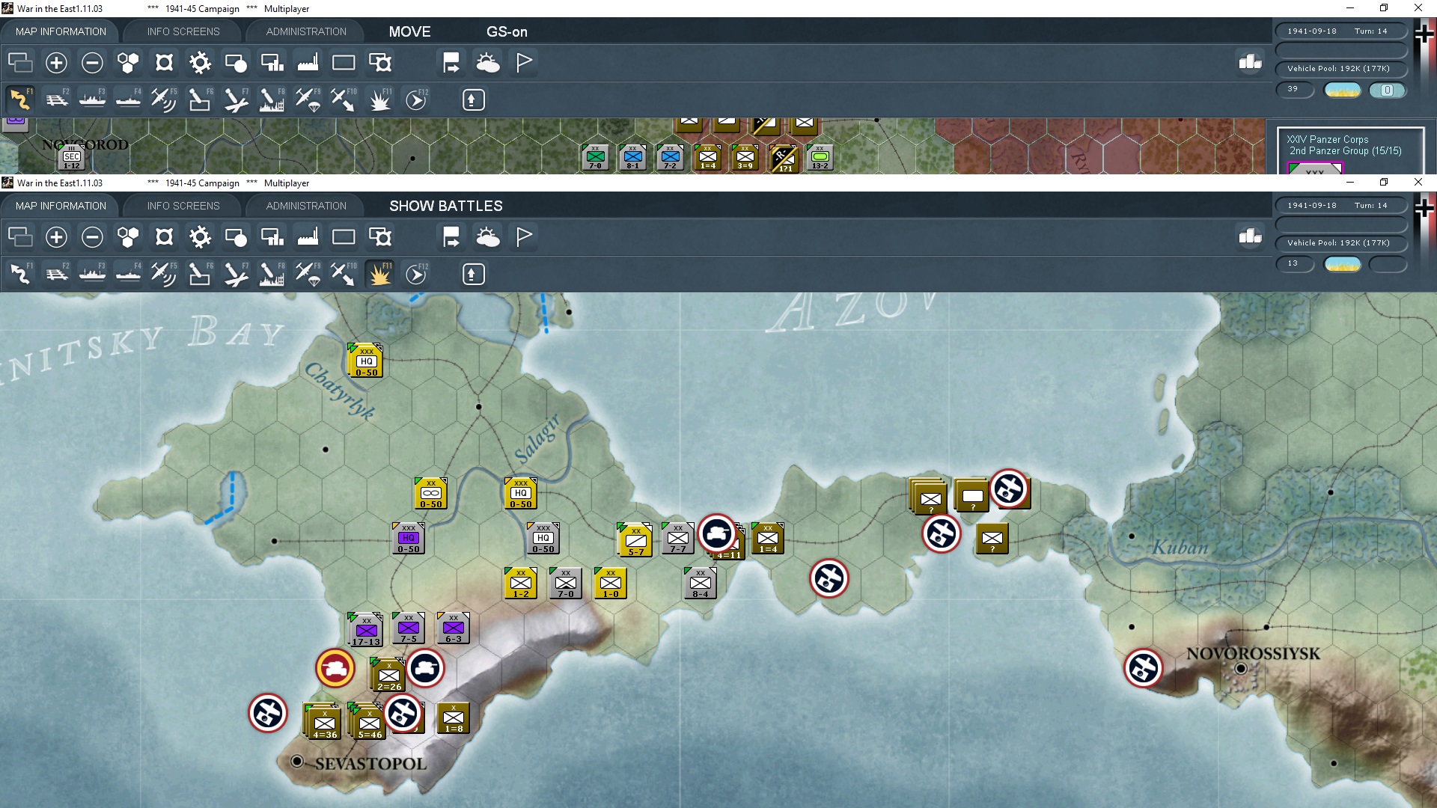This screenshot has height=808, width=1437.
Task: Click the MOVE label in top window
Action: click(409, 31)
